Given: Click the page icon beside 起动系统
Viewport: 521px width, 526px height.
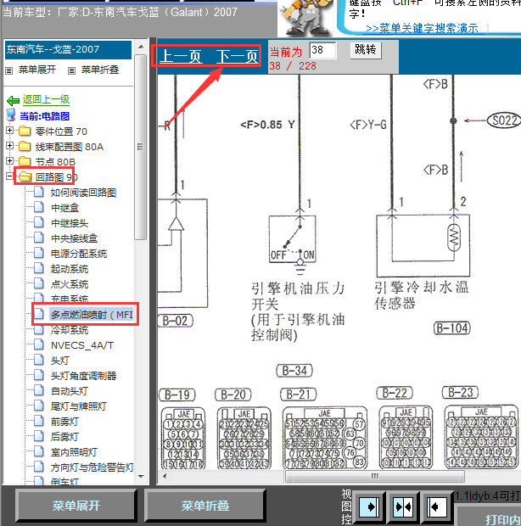Looking at the screenshot, I should pyautogui.click(x=39, y=268).
